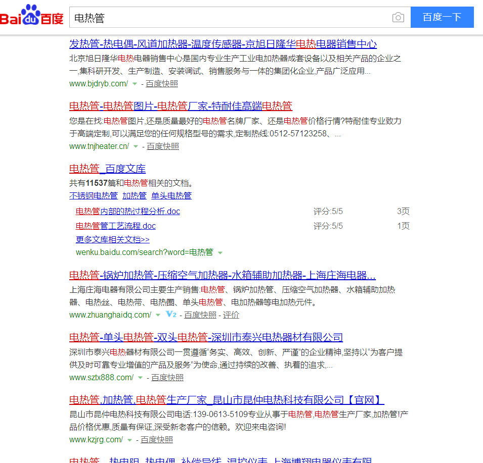Viewport: 483px width, 463px height.
Task: Click the 1页 page count text
Action: [403, 226]
